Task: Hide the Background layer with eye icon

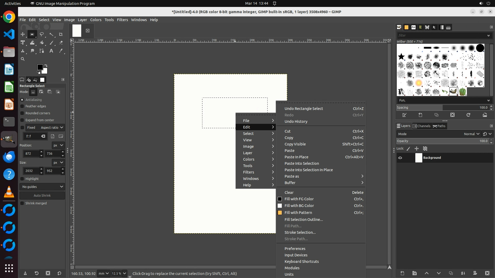Action: tap(400, 158)
